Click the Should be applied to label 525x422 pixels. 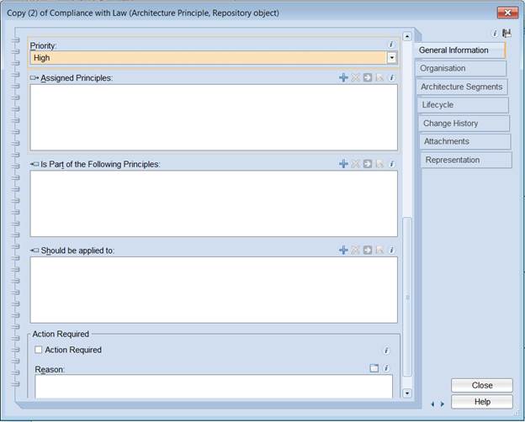point(77,251)
